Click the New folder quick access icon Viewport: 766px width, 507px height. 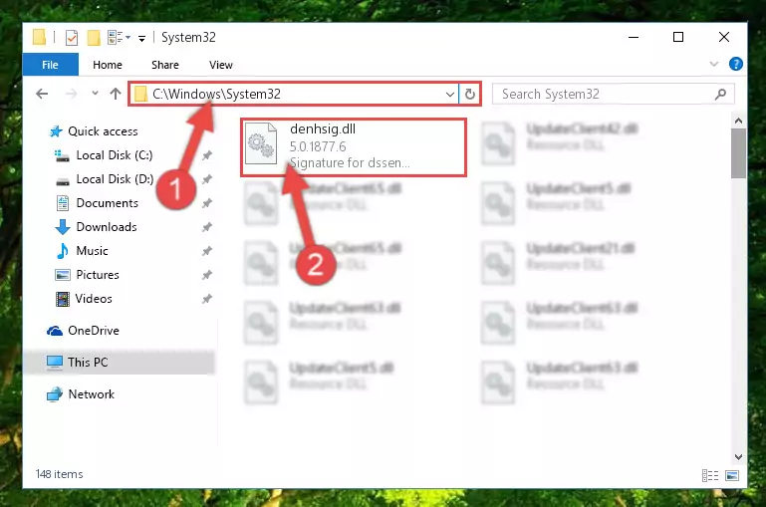(x=94, y=38)
